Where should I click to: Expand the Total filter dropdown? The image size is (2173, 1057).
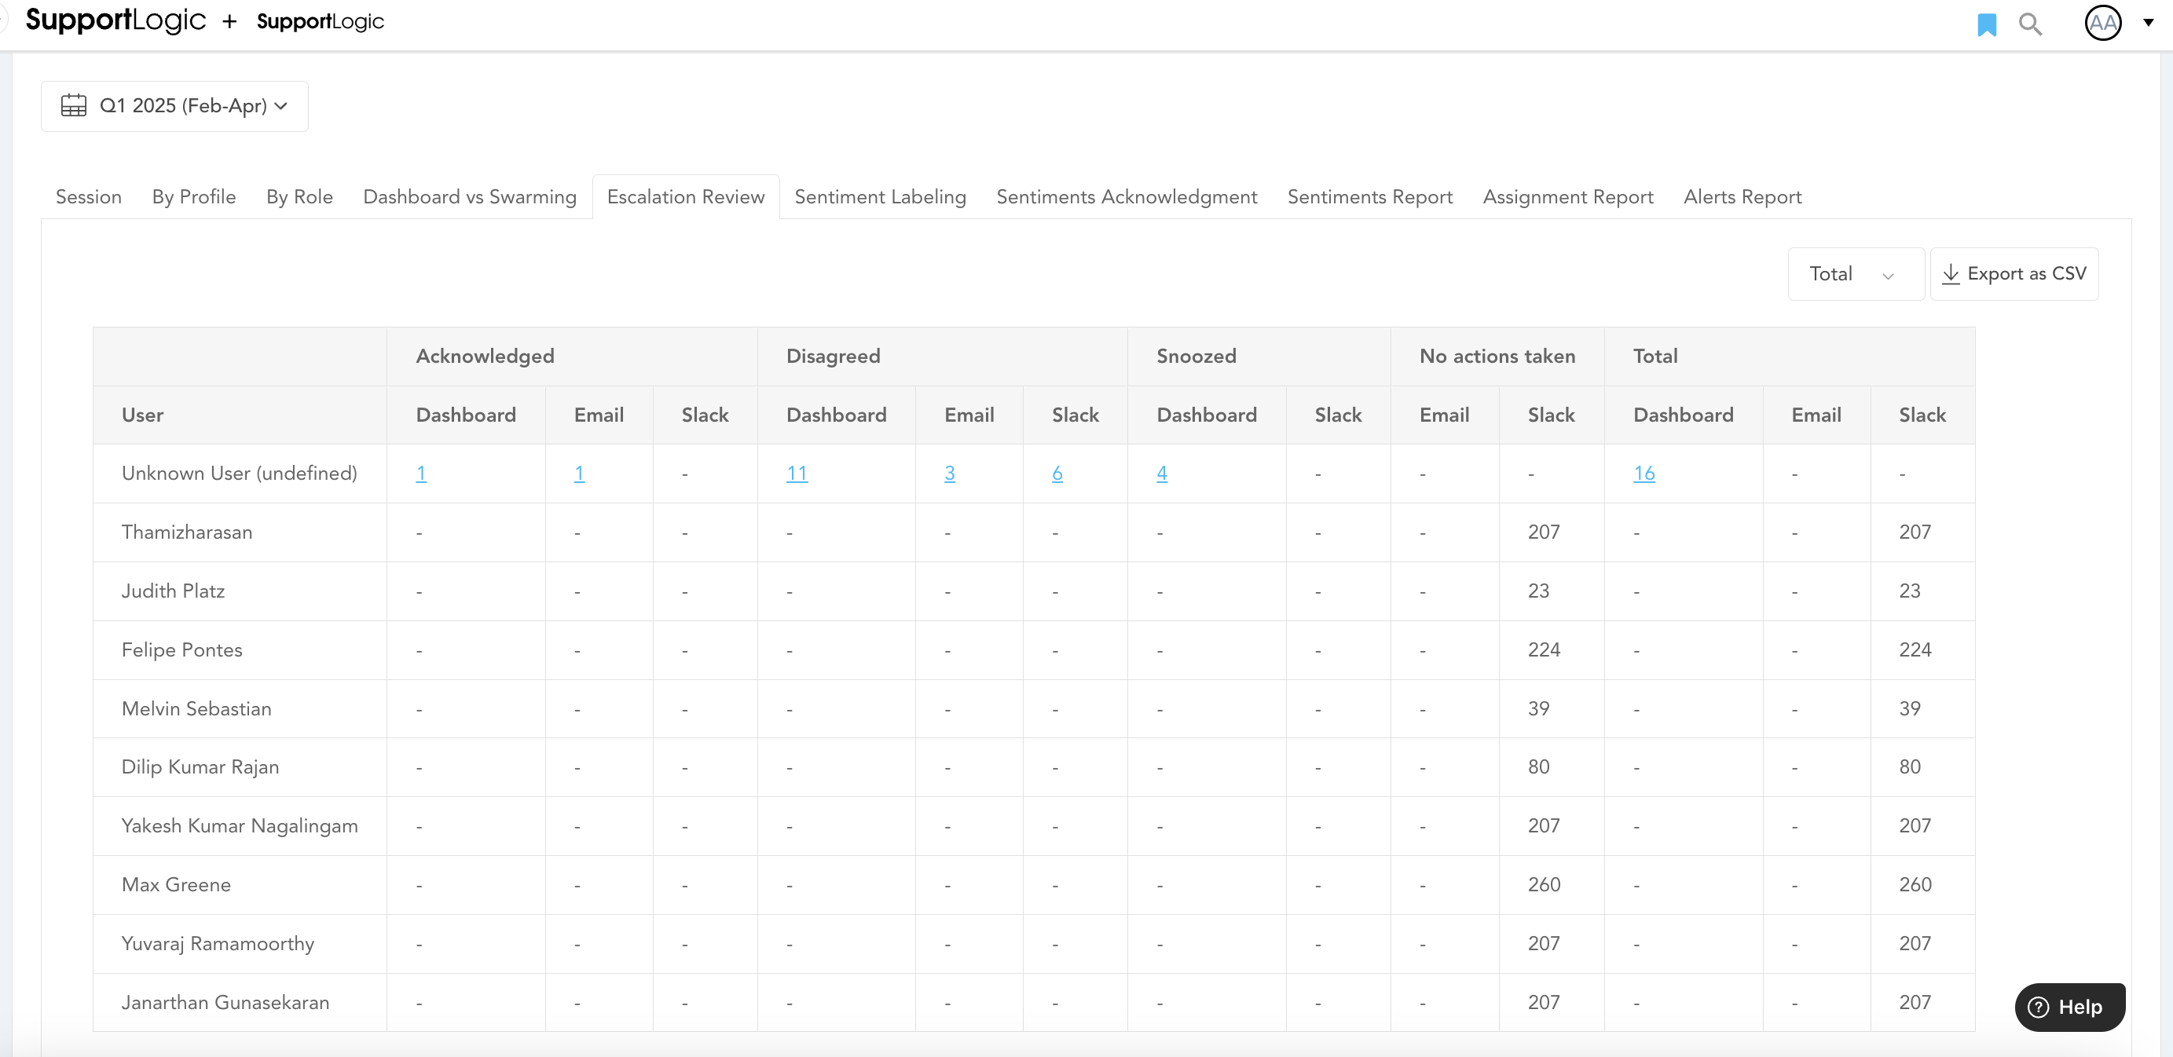coord(1854,274)
